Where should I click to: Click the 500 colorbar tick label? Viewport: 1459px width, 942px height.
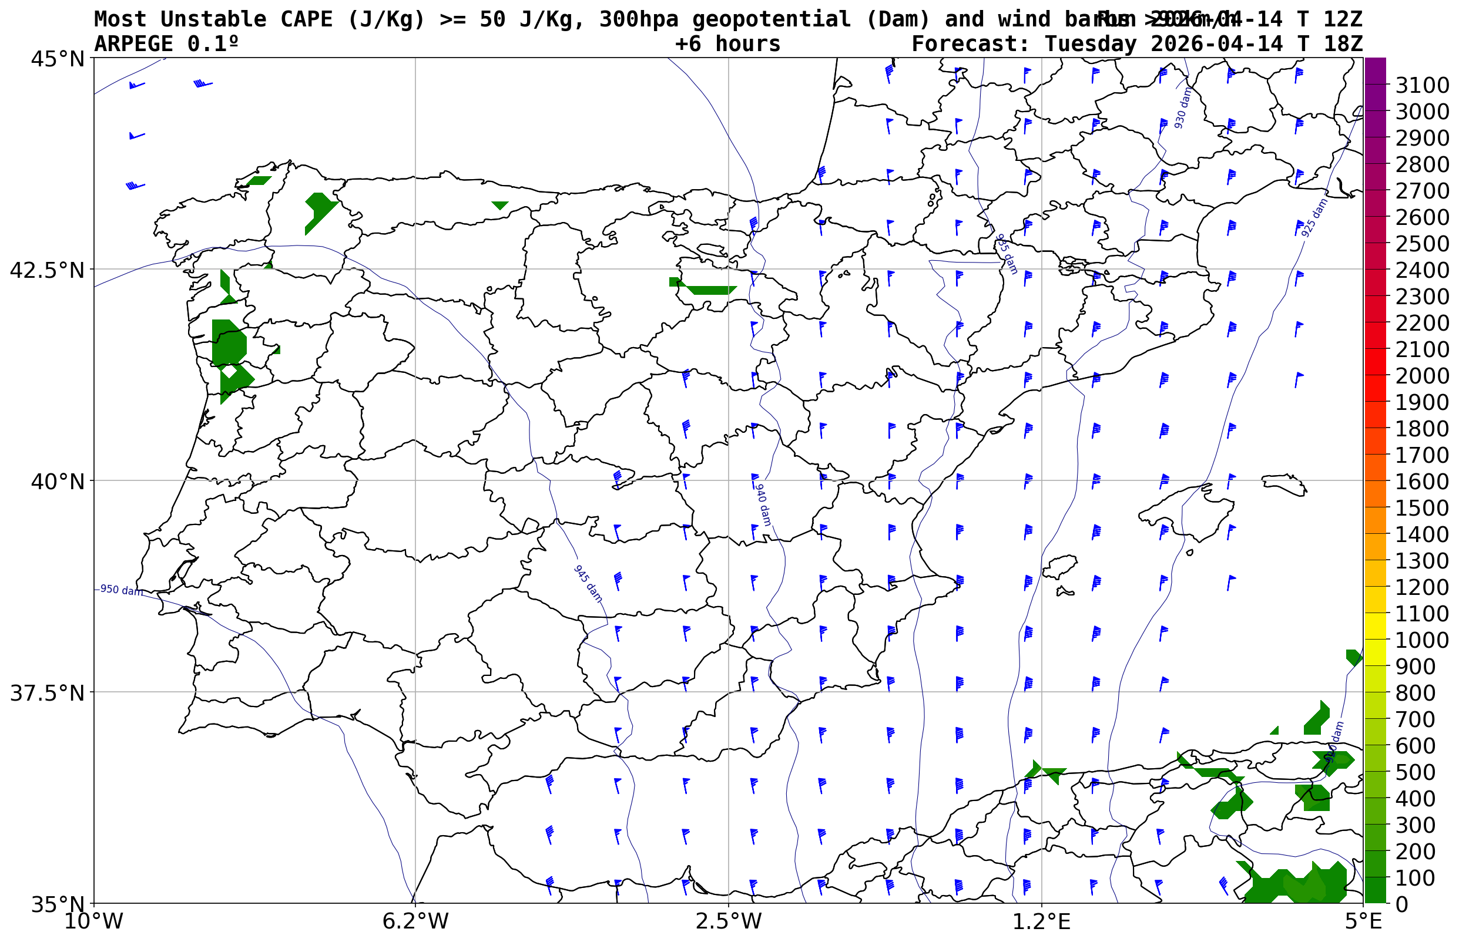[x=1416, y=772]
